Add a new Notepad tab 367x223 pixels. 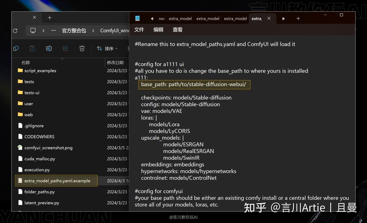pos(298,19)
